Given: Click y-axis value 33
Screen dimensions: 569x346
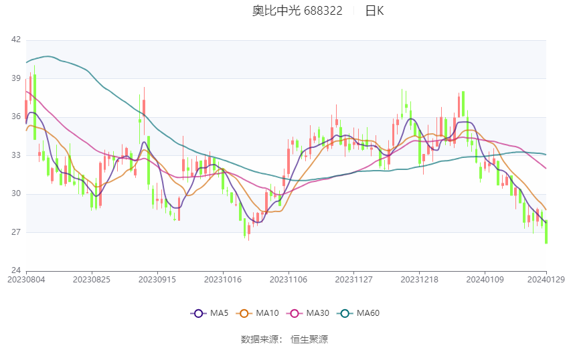Looking at the screenshot, I should pos(16,155).
